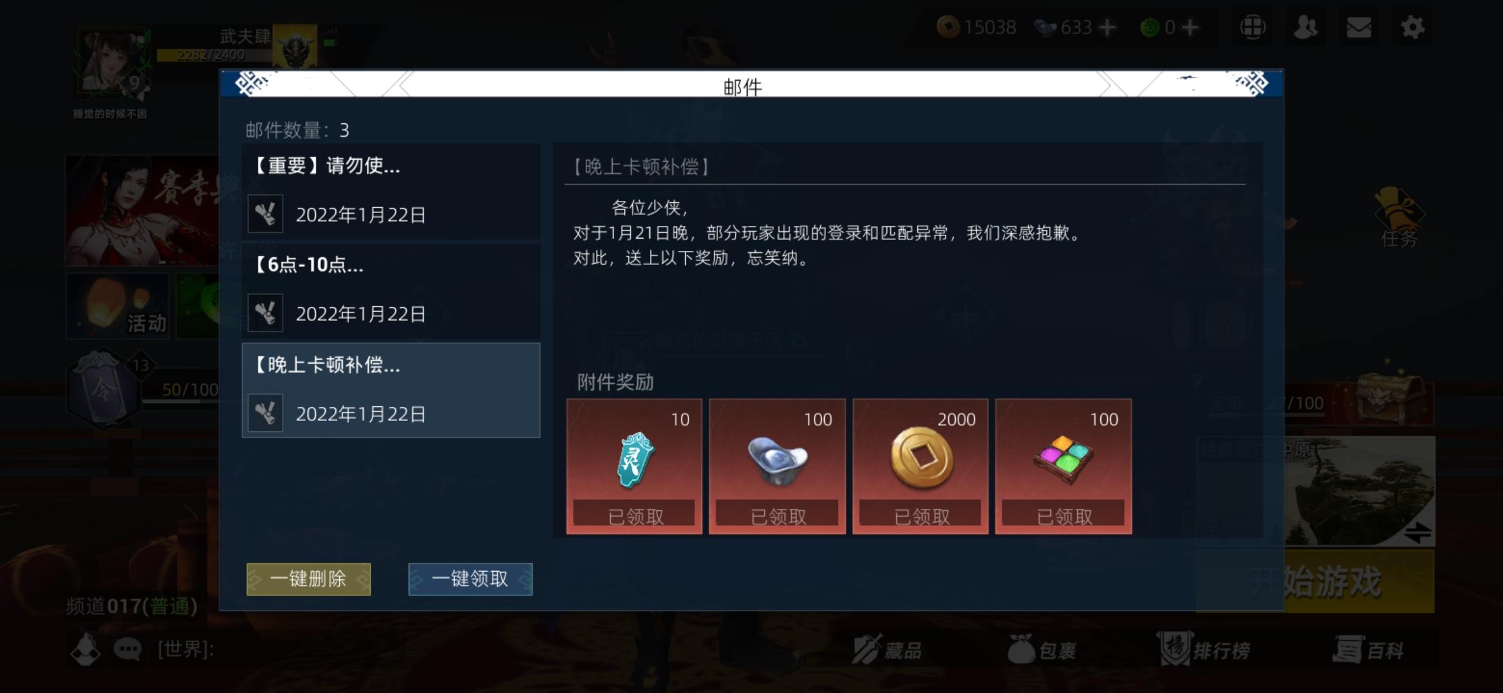Image resolution: width=1503 pixels, height=693 pixels.
Task: Open the settings gear icon
Action: (x=1412, y=28)
